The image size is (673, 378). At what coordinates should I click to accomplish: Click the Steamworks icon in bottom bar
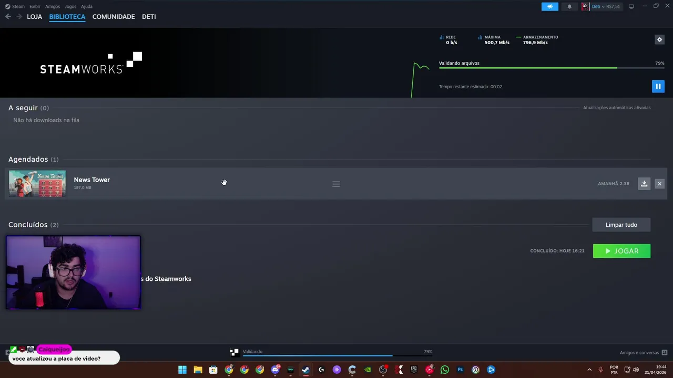coord(234,352)
